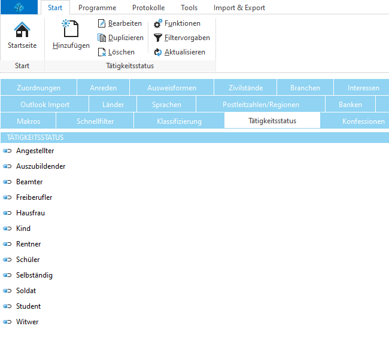Select the Witwer entry
The width and height of the screenshot is (389, 338).
click(27, 322)
